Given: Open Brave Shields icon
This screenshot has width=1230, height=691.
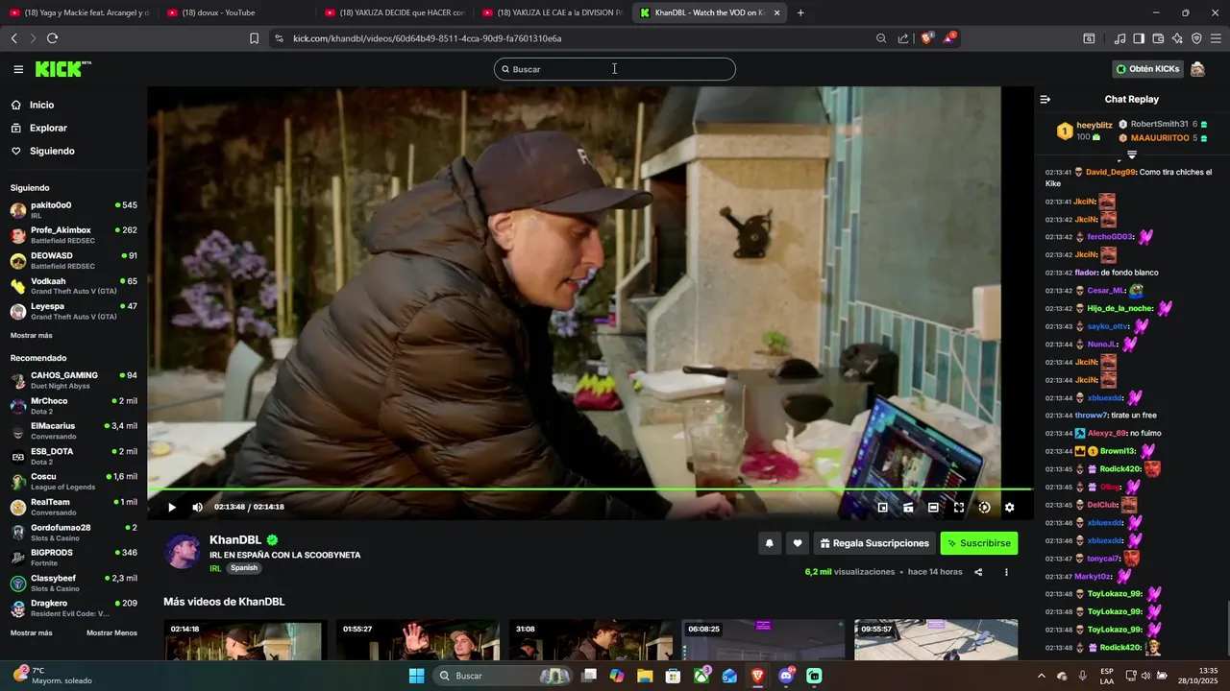Looking at the screenshot, I should coord(926,38).
